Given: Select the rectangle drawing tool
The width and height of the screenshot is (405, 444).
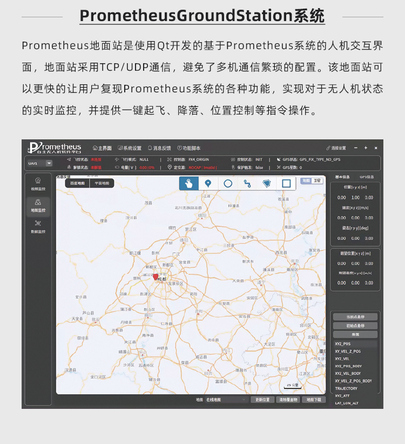Looking at the screenshot, I should click(286, 184).
